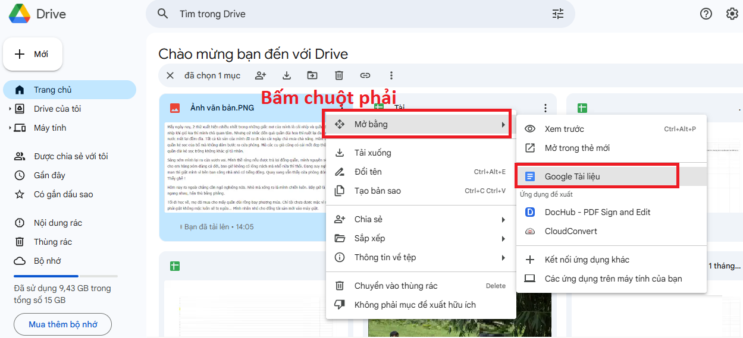The width and height of the screenshot is (743, 338).
Task: Click the share people icon in selection toolbar
Action: tap(261, 75)
